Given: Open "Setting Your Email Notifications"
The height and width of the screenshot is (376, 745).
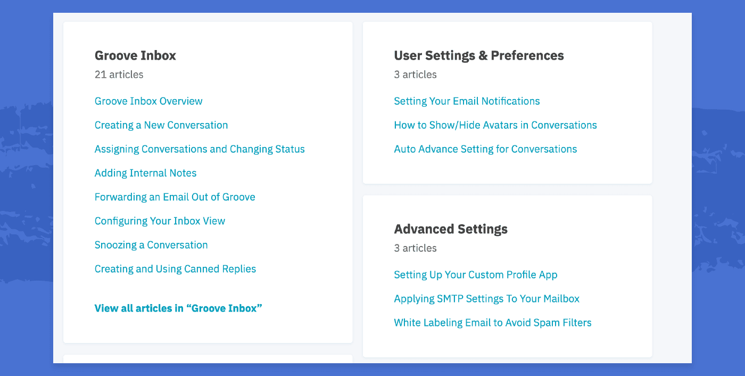Looking at the screenshot, I should tap(467, 101).
